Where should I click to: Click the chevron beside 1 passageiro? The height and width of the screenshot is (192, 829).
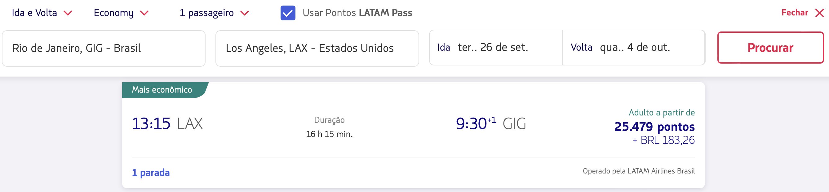[245, 13]
